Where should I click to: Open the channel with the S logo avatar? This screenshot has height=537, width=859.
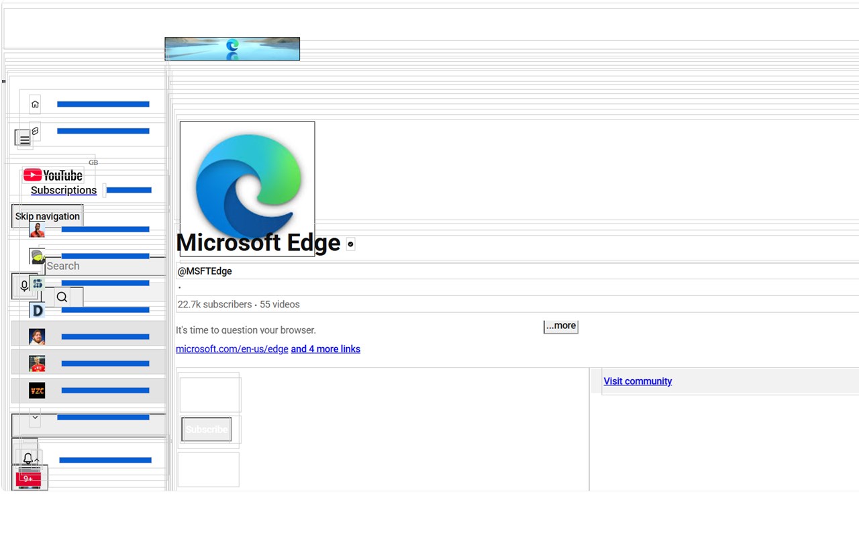37,283
